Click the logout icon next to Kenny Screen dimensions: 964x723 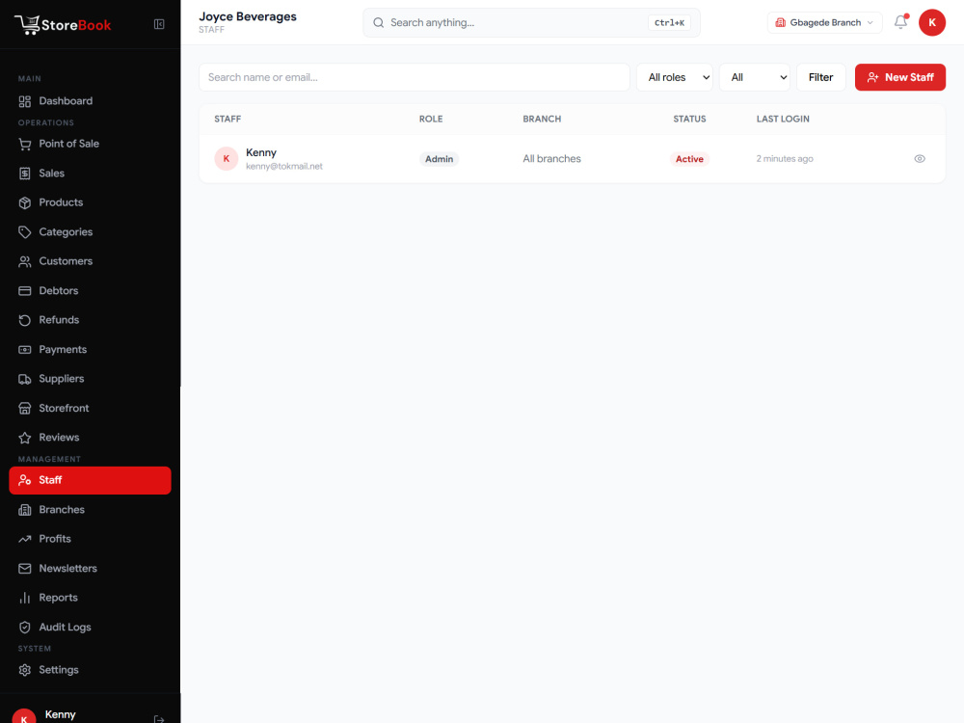(159, 719)
